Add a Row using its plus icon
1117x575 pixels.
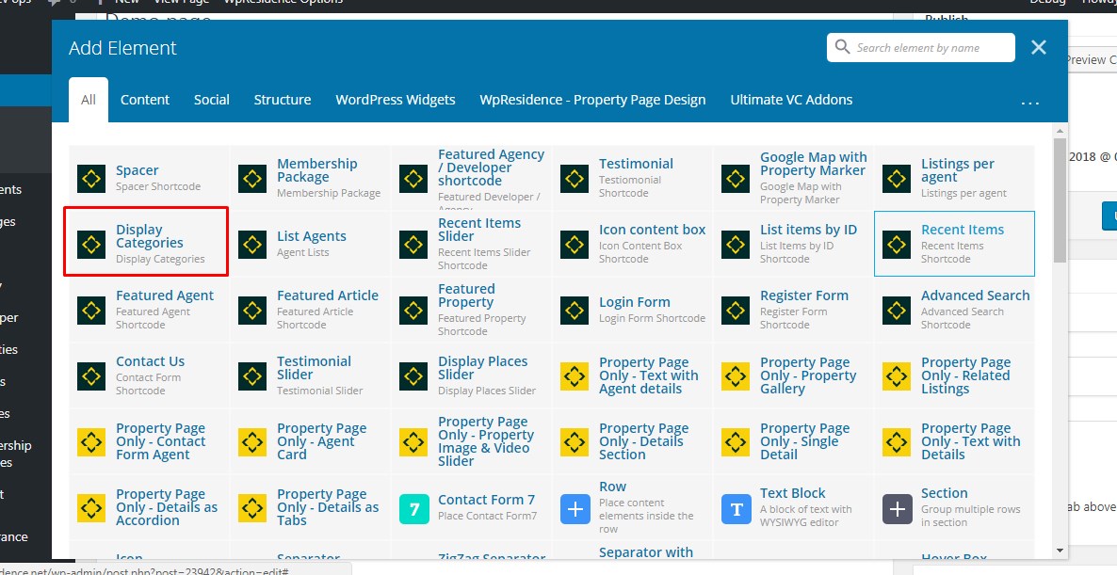tap(575, 509)
